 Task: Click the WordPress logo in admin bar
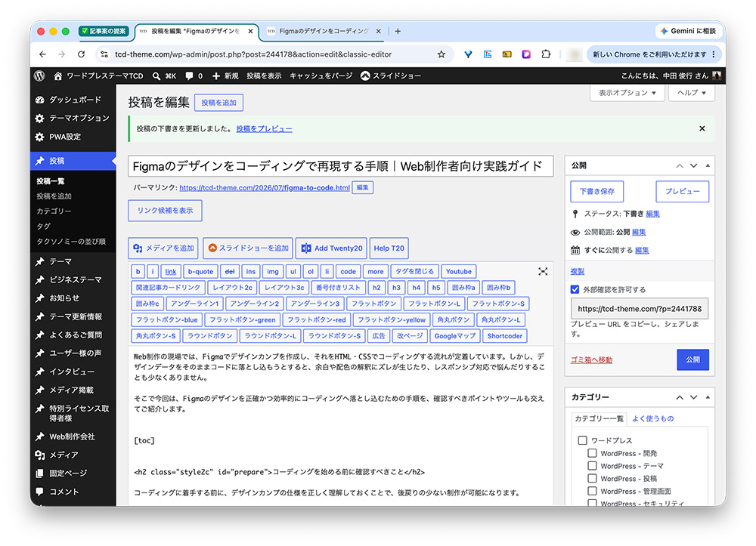(x=39, y=76)
